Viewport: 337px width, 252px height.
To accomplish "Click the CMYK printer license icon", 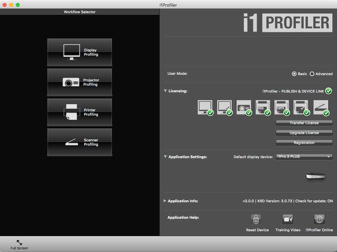I will point(282,108).
